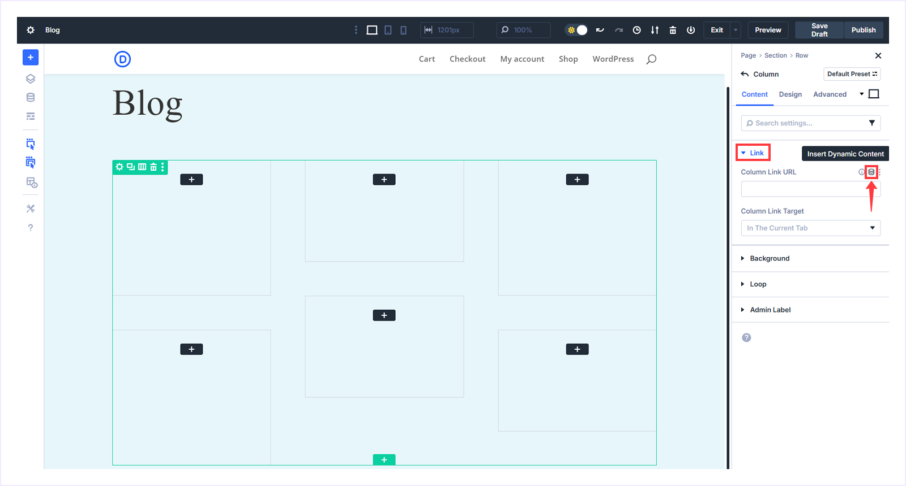Change column structure on green row toolbar
The image size is (906, 486).
coord(142,167)
